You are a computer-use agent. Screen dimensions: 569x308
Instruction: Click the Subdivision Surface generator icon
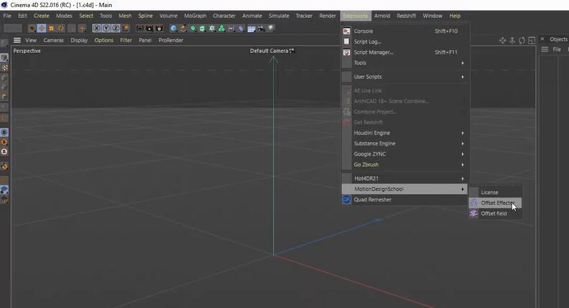tap(193, 28)
